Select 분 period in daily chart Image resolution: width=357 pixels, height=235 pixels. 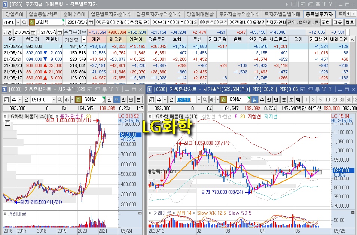tap(284, 100)
